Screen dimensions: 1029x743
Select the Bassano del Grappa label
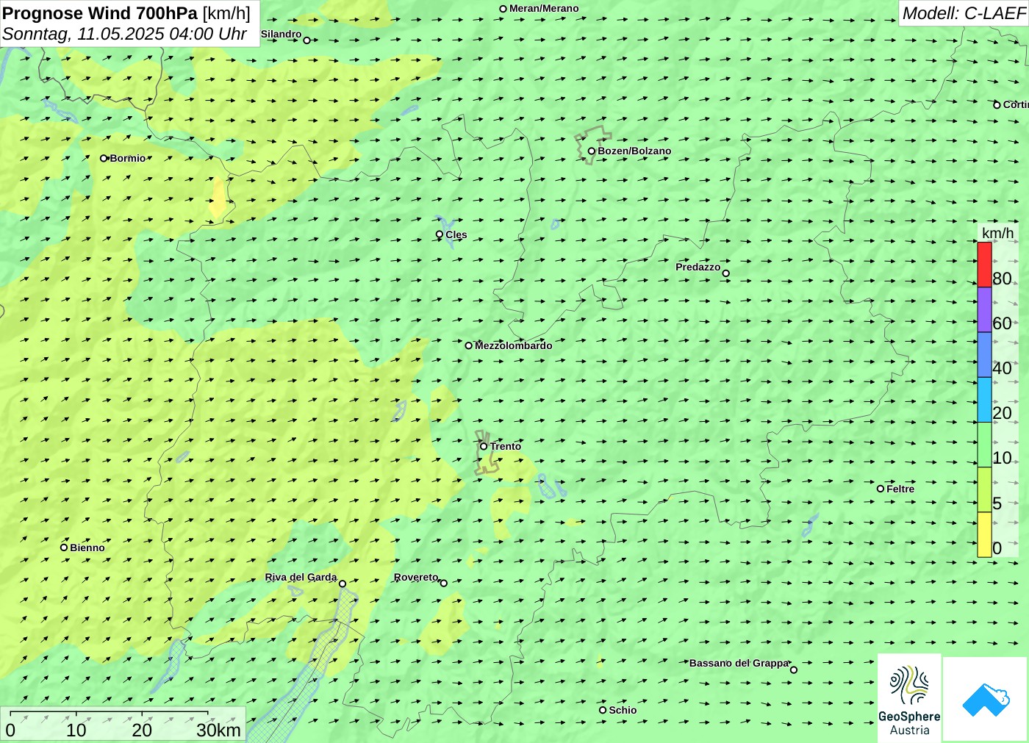(x=739, y=664)
